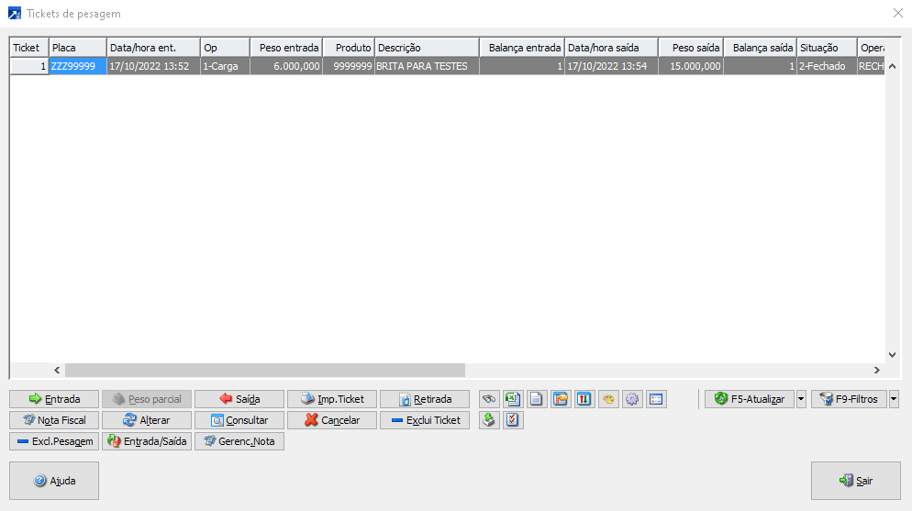Click the Sair exit button
The height and width of the screenshot is (511, 912).
pyautogui.click(x=856, y=481)
